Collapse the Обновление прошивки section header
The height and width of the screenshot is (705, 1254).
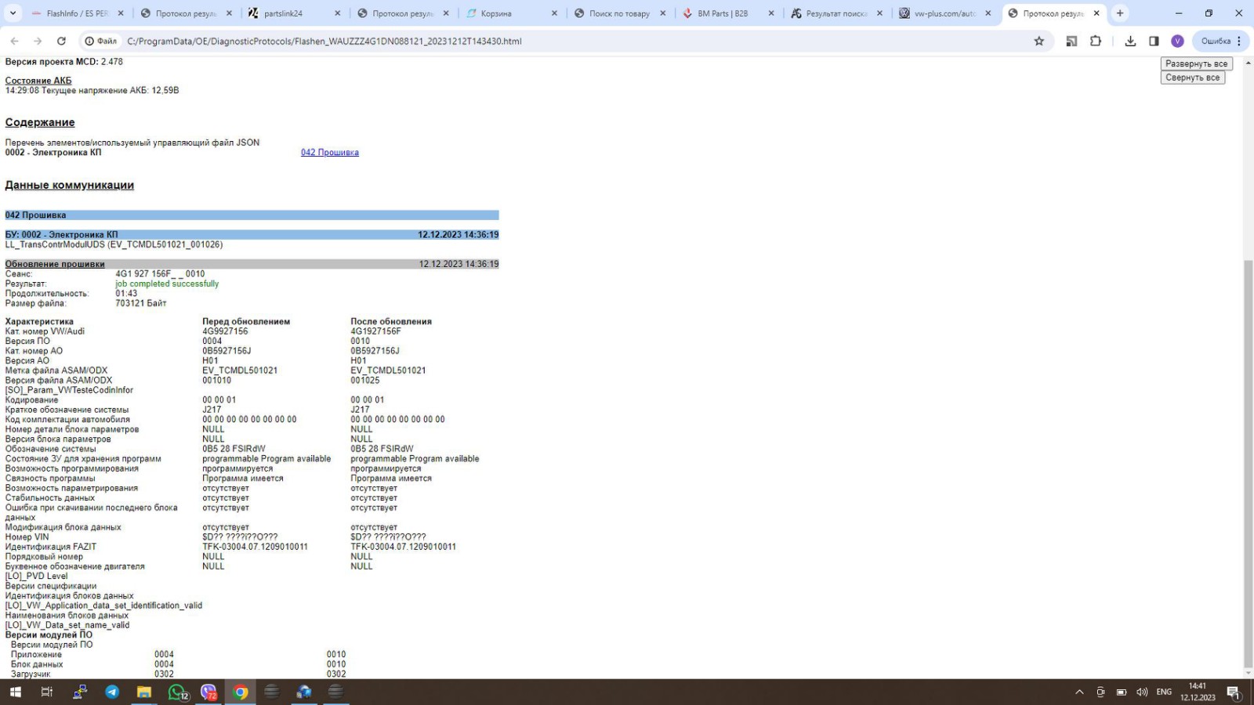[55, 264]
